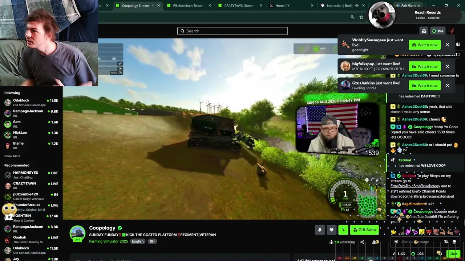Click Ashes2Dust69 username saying cheers
Viewport: 465px width, 261px height.
[415, 119]
